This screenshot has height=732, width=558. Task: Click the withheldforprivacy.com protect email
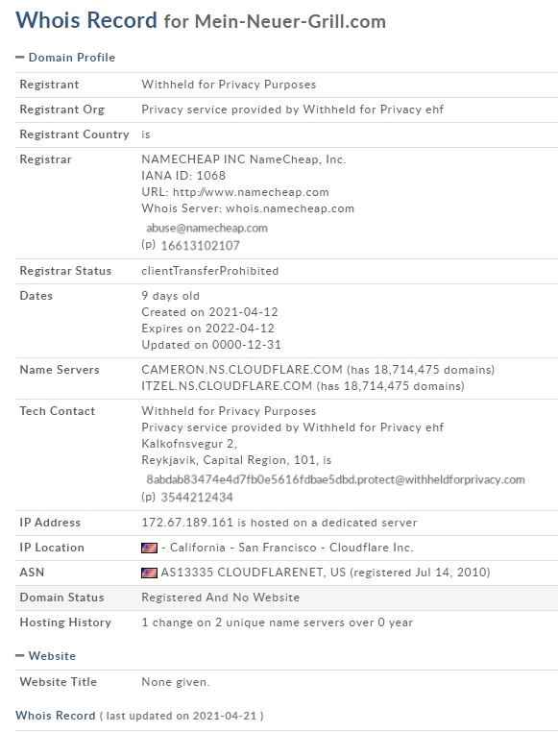click(335, 479)
